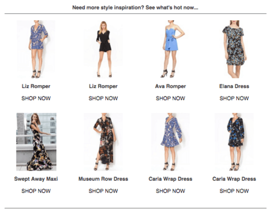Open the Swept Away Maxi rooftop photo
The width and height of the screenshot is (274, 215).
pos(36,142)
